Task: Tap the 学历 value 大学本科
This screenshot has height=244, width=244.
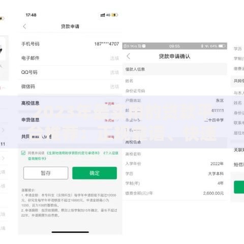Action: point(216,173)
